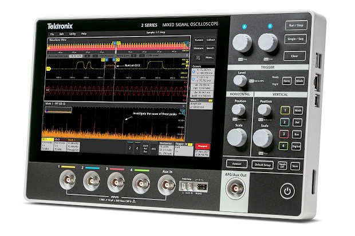Open the Meas 1 amplitude badge
The height and width of the screenshot is (236, 355).
pyautogui.click(x=201, y=104)
